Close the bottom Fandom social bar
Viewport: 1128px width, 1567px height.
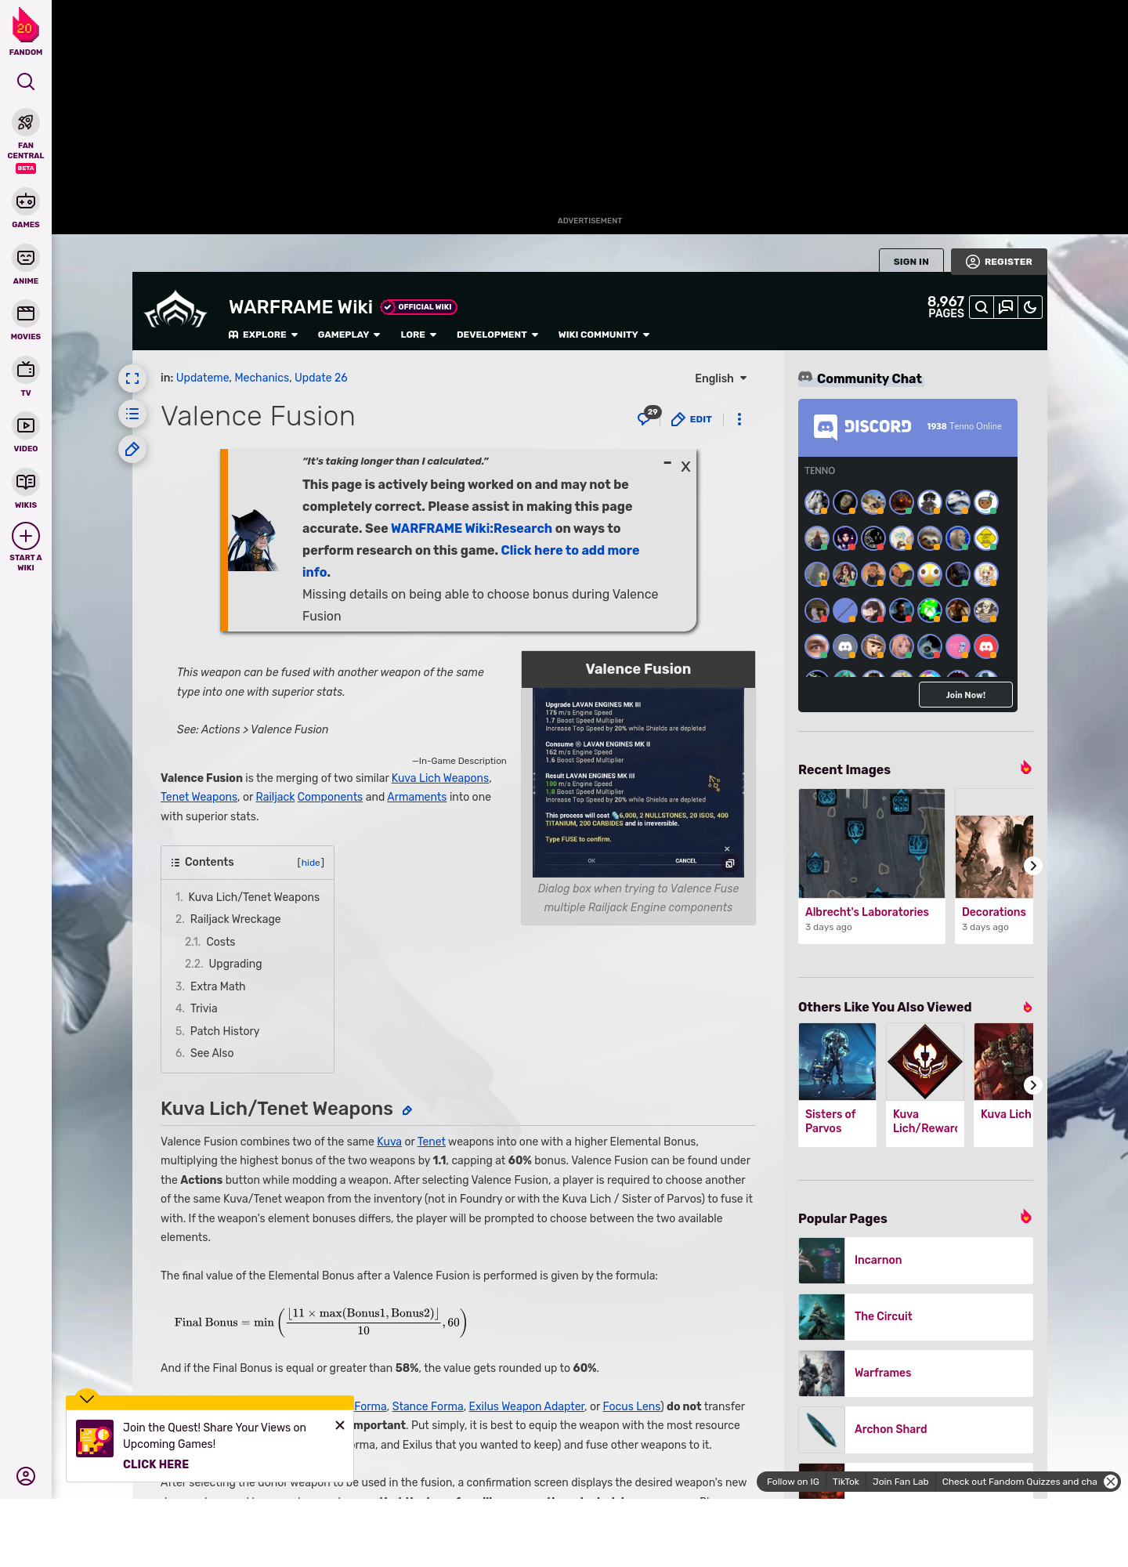point(1111,1482)
